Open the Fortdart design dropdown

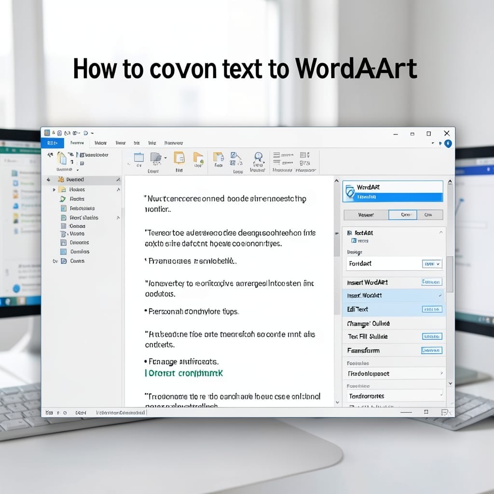pos(432,264)
